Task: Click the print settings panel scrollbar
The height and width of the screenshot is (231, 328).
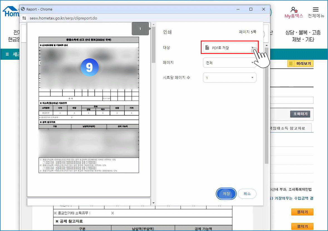Action: [266, 105]
